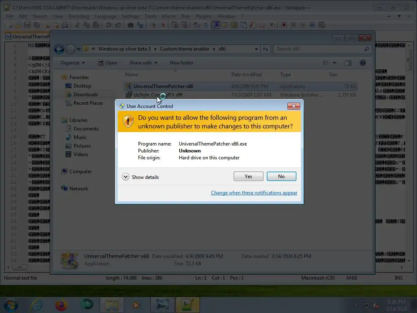This screenshot has width=417, height=313.
Task: Open the Settings menu in Notepad++
Action: click(130, 16)
